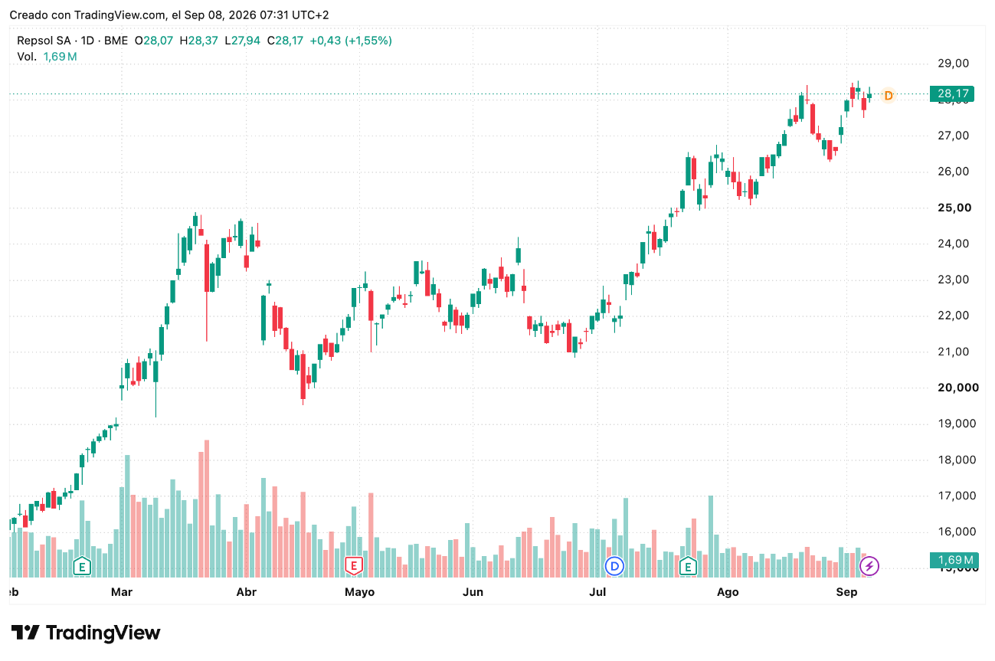
Task: Click the 24,00 price axis label
Action: [x=954, y=244]
